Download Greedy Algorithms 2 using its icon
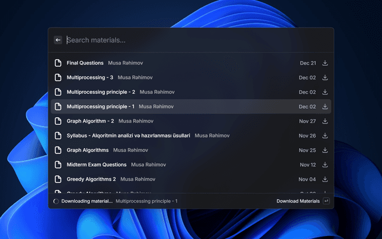The image size is (382, 239). [325, 179]
